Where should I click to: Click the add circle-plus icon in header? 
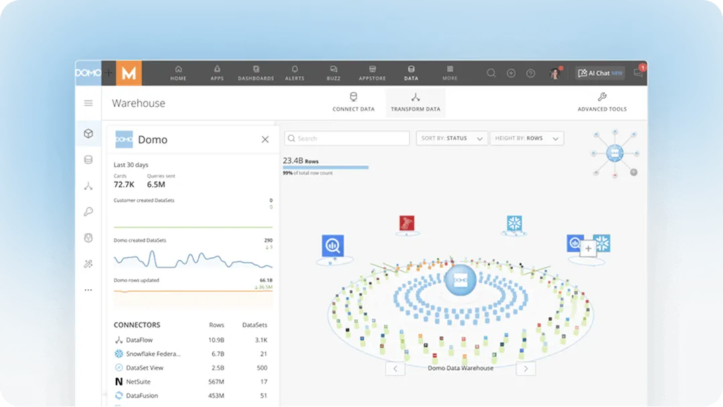pyautogui.click(x=511, y=73)
